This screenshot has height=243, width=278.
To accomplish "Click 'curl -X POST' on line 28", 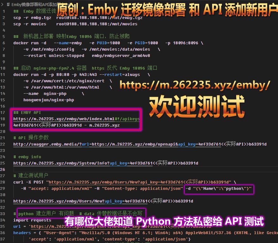I will point(28,182).
